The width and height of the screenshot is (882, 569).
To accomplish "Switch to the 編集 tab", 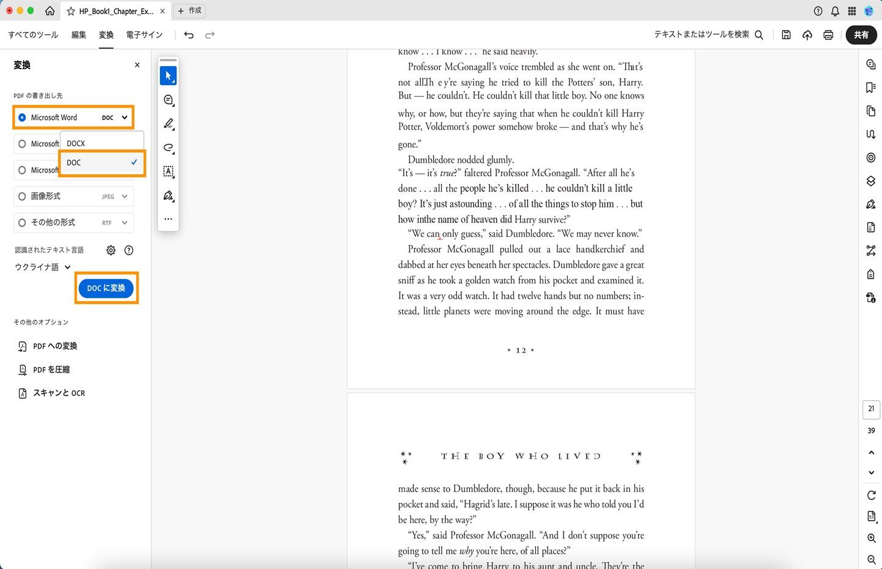I will click(x=78, y=35).
